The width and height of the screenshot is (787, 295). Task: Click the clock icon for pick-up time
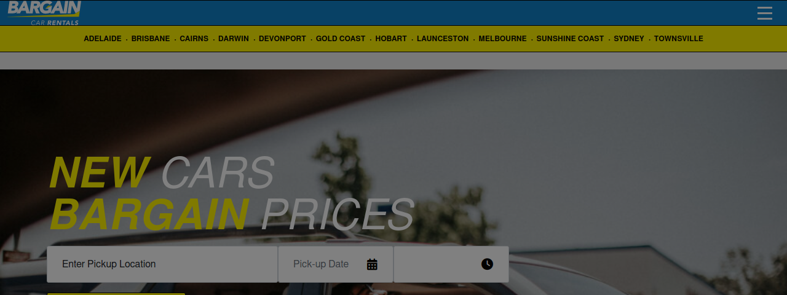[x=487, y=264]
